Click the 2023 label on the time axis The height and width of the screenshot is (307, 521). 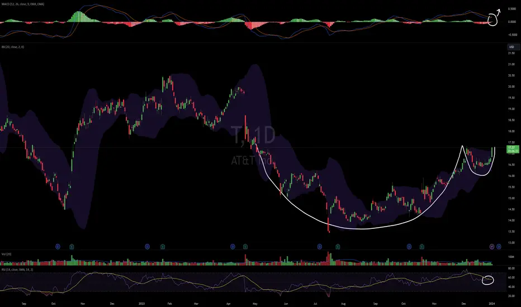(x=141, y=304)
